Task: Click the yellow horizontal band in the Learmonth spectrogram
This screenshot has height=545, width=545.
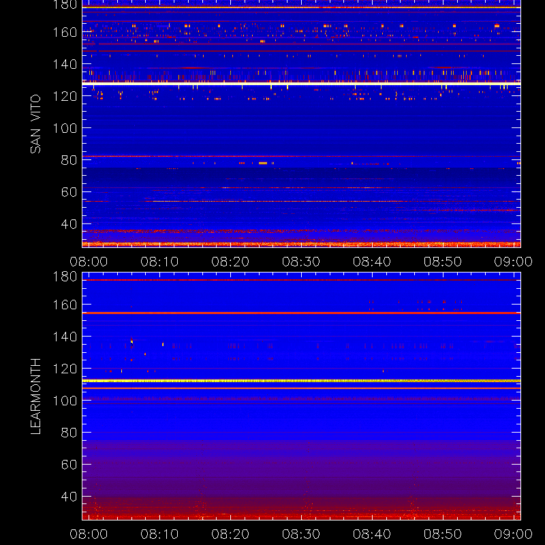Action: coord(301,381)
